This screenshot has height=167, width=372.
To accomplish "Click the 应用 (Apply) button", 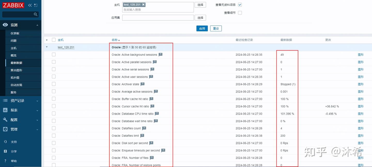I will (202, 28).
